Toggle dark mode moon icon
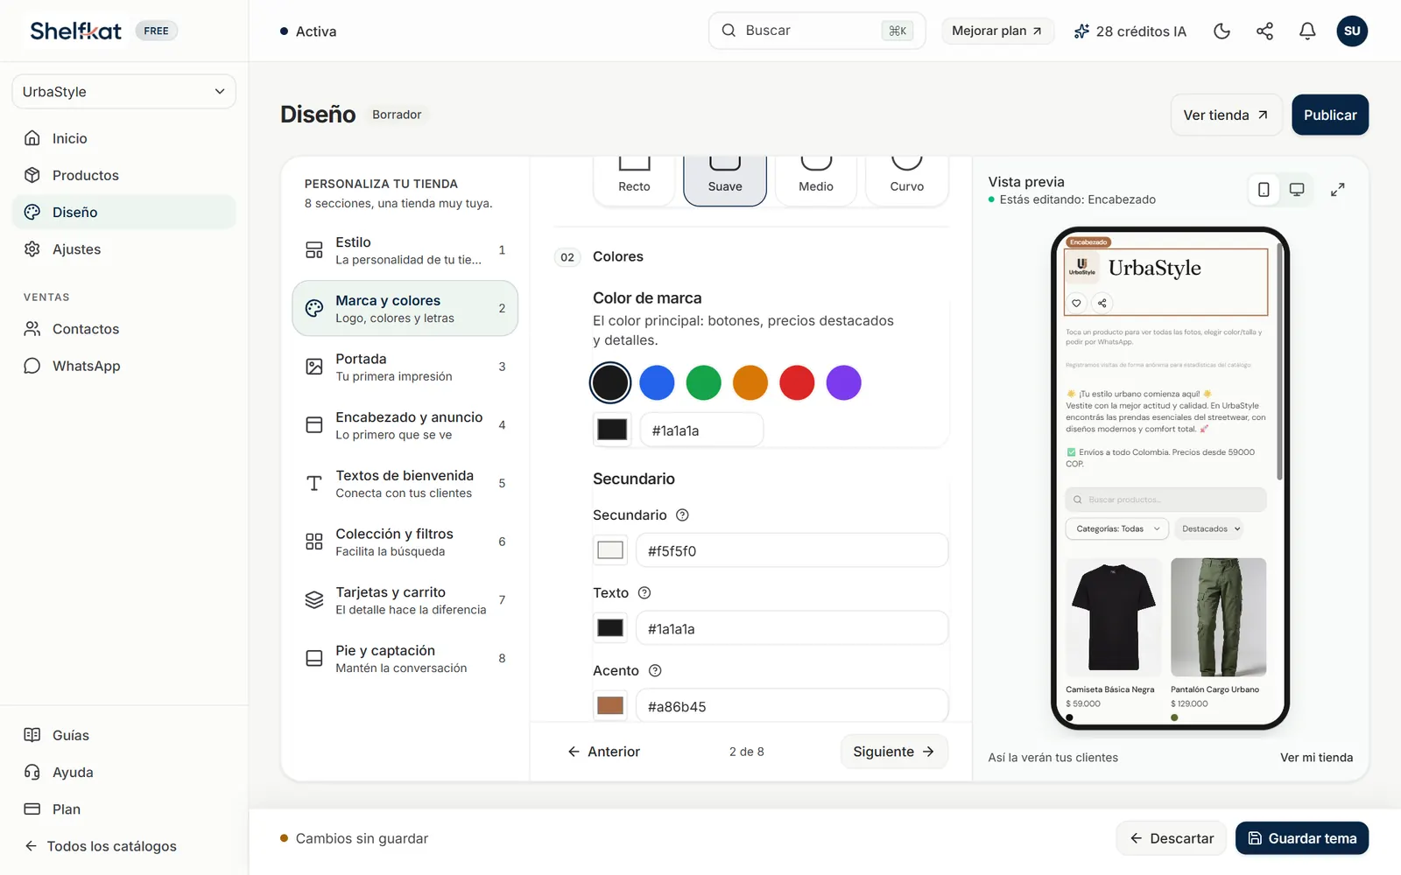Viewport: 1401px width, 875px height. point(1221,31)
